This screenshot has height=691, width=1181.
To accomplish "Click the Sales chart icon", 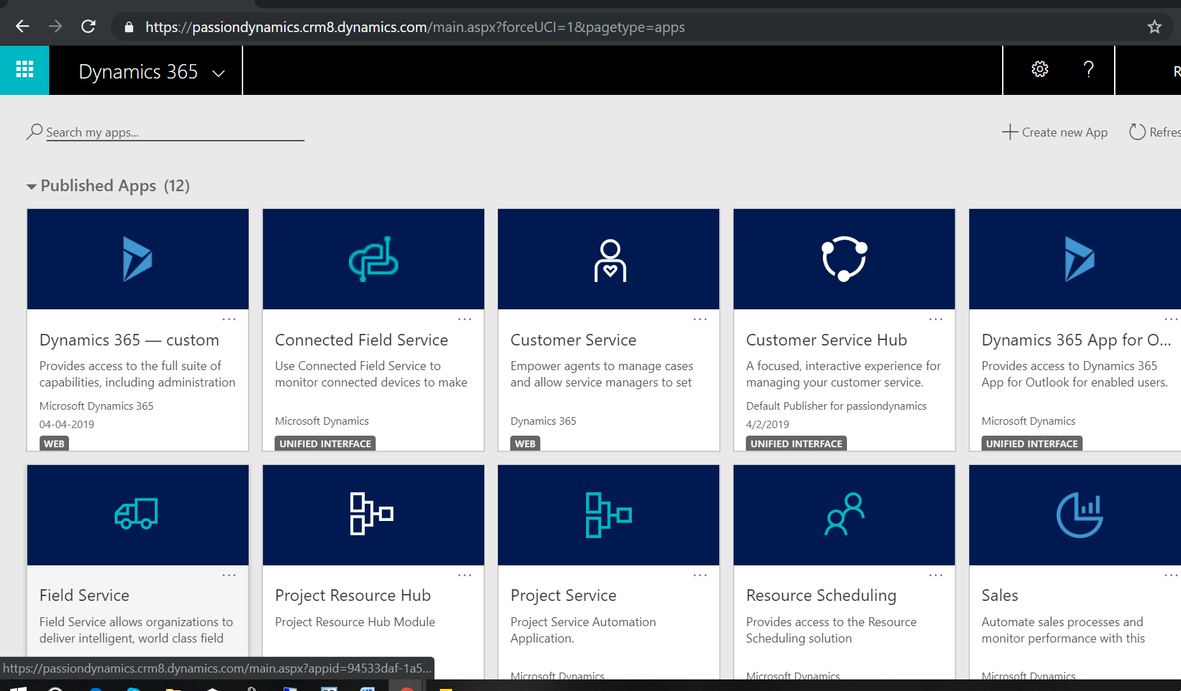I will coord(1079,515).
